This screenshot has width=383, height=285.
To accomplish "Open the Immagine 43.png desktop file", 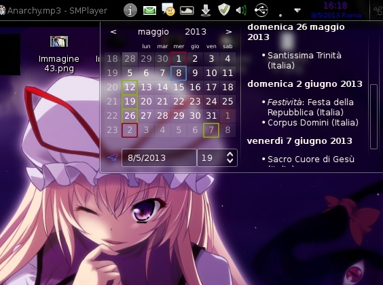I will click(x=59, y=54).
